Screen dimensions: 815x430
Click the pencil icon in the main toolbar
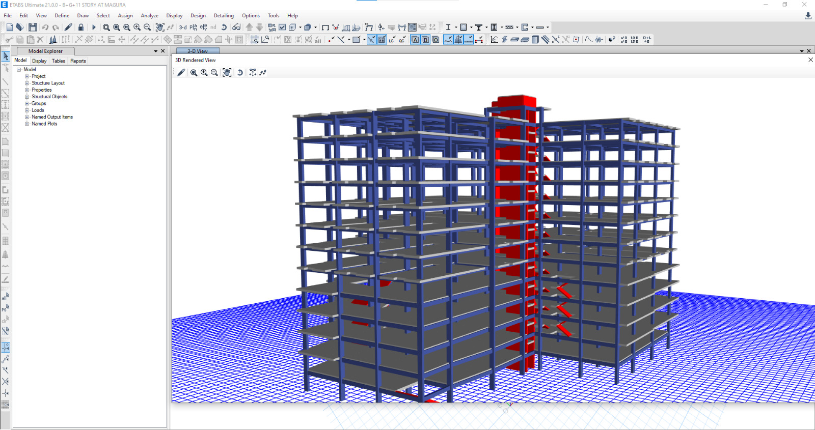click(x=68, y=27)
